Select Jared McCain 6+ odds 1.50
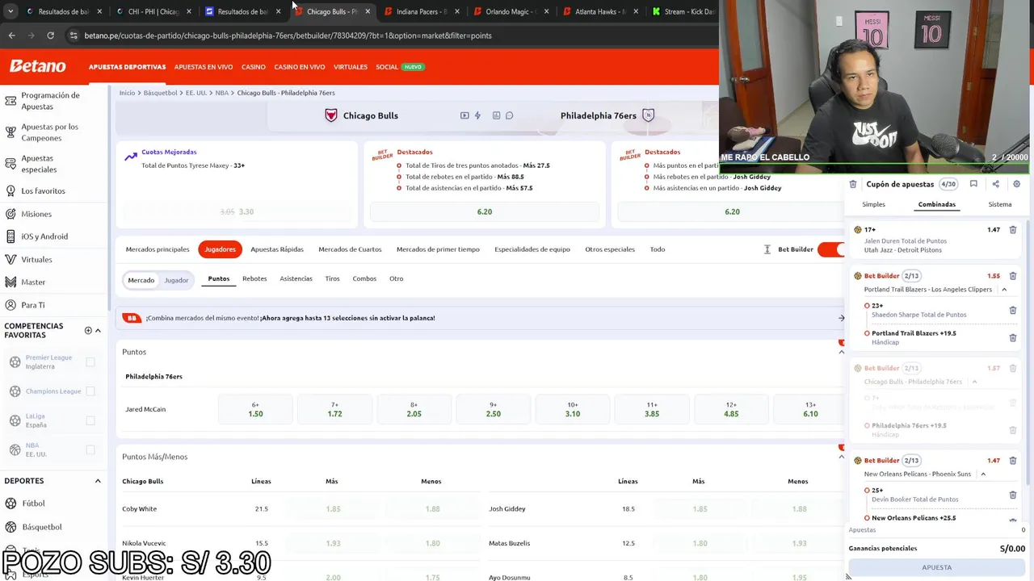 coord(255,409)
